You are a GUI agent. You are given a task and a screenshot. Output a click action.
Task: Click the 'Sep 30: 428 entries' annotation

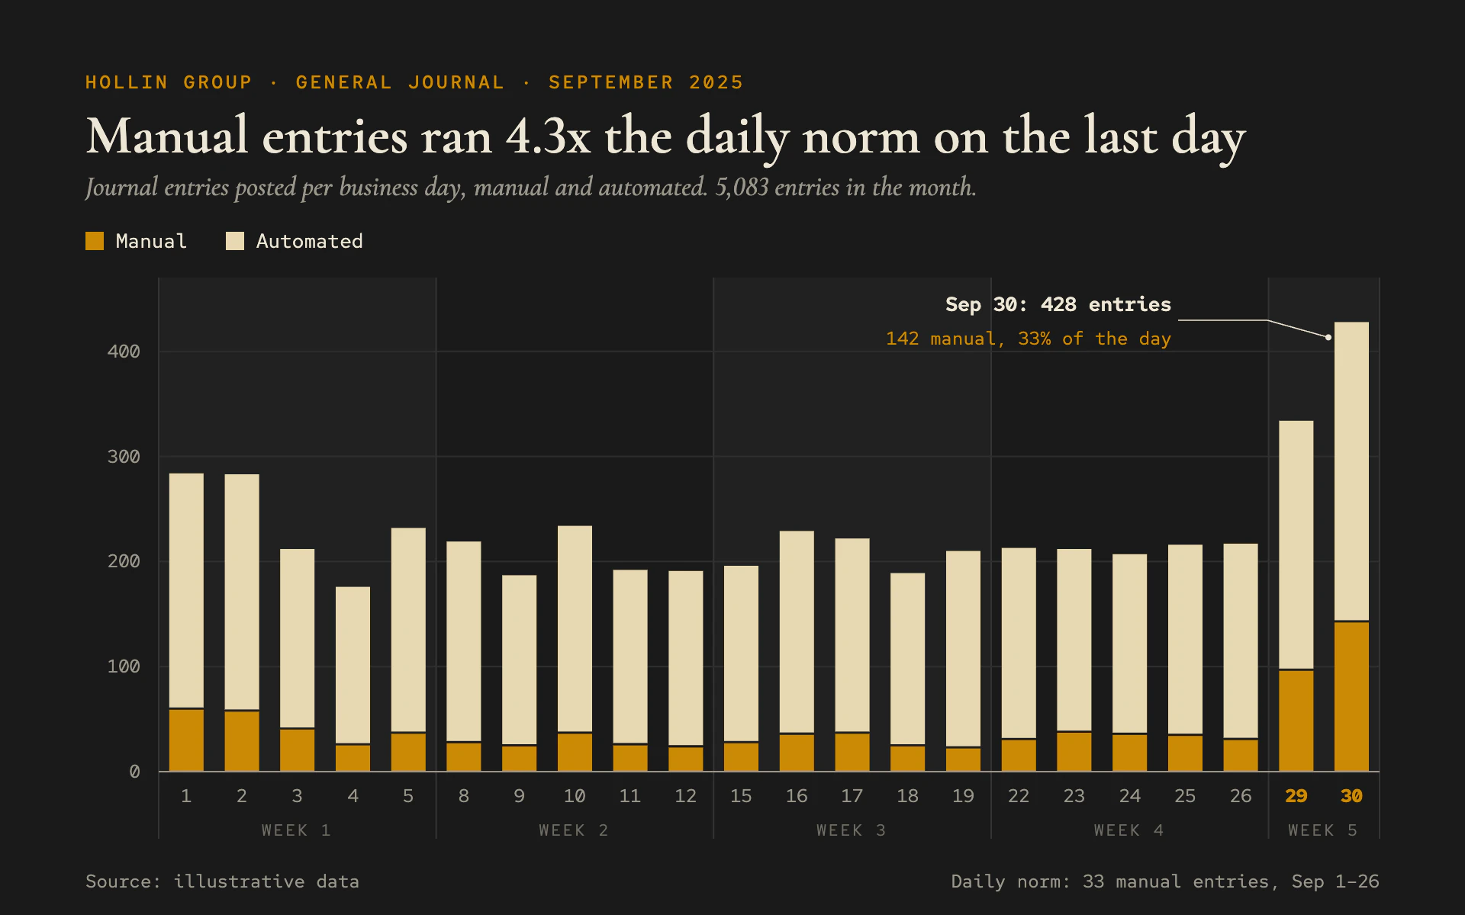[1058, 304]
